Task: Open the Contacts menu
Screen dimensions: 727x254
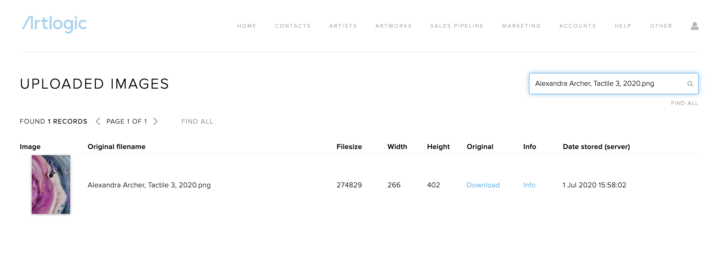Action: (x=293, y=26)
